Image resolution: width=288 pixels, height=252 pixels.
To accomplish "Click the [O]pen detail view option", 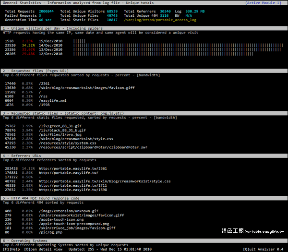I will (43, 249).
